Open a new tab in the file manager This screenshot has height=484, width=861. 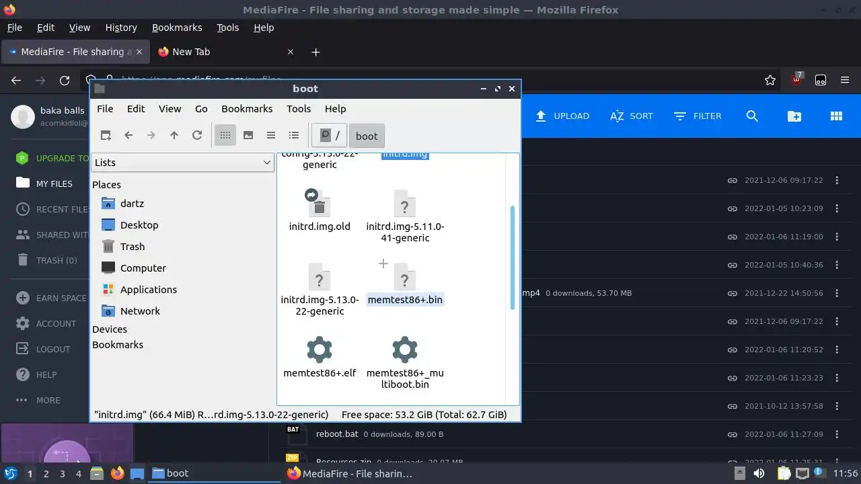[106, 135]
